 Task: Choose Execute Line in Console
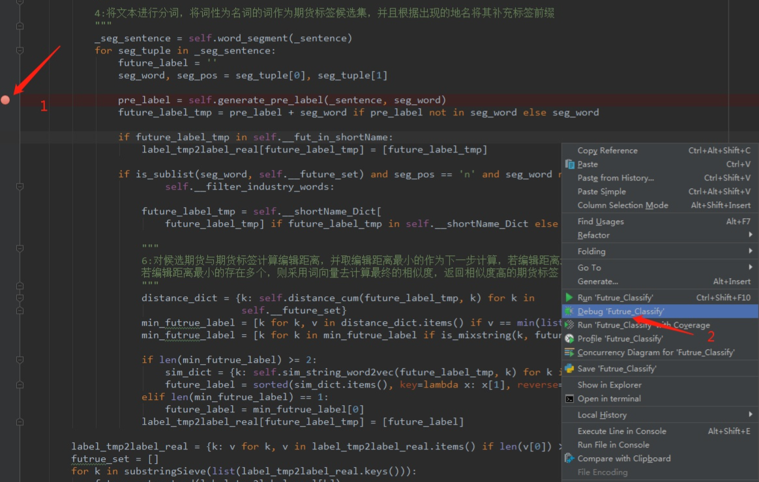pyautogui.click(x=622, y=431)
